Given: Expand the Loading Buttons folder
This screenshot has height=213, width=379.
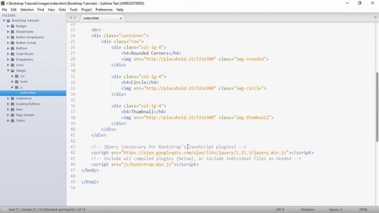Looking at the screenshot, I should (x=8, y=104).
